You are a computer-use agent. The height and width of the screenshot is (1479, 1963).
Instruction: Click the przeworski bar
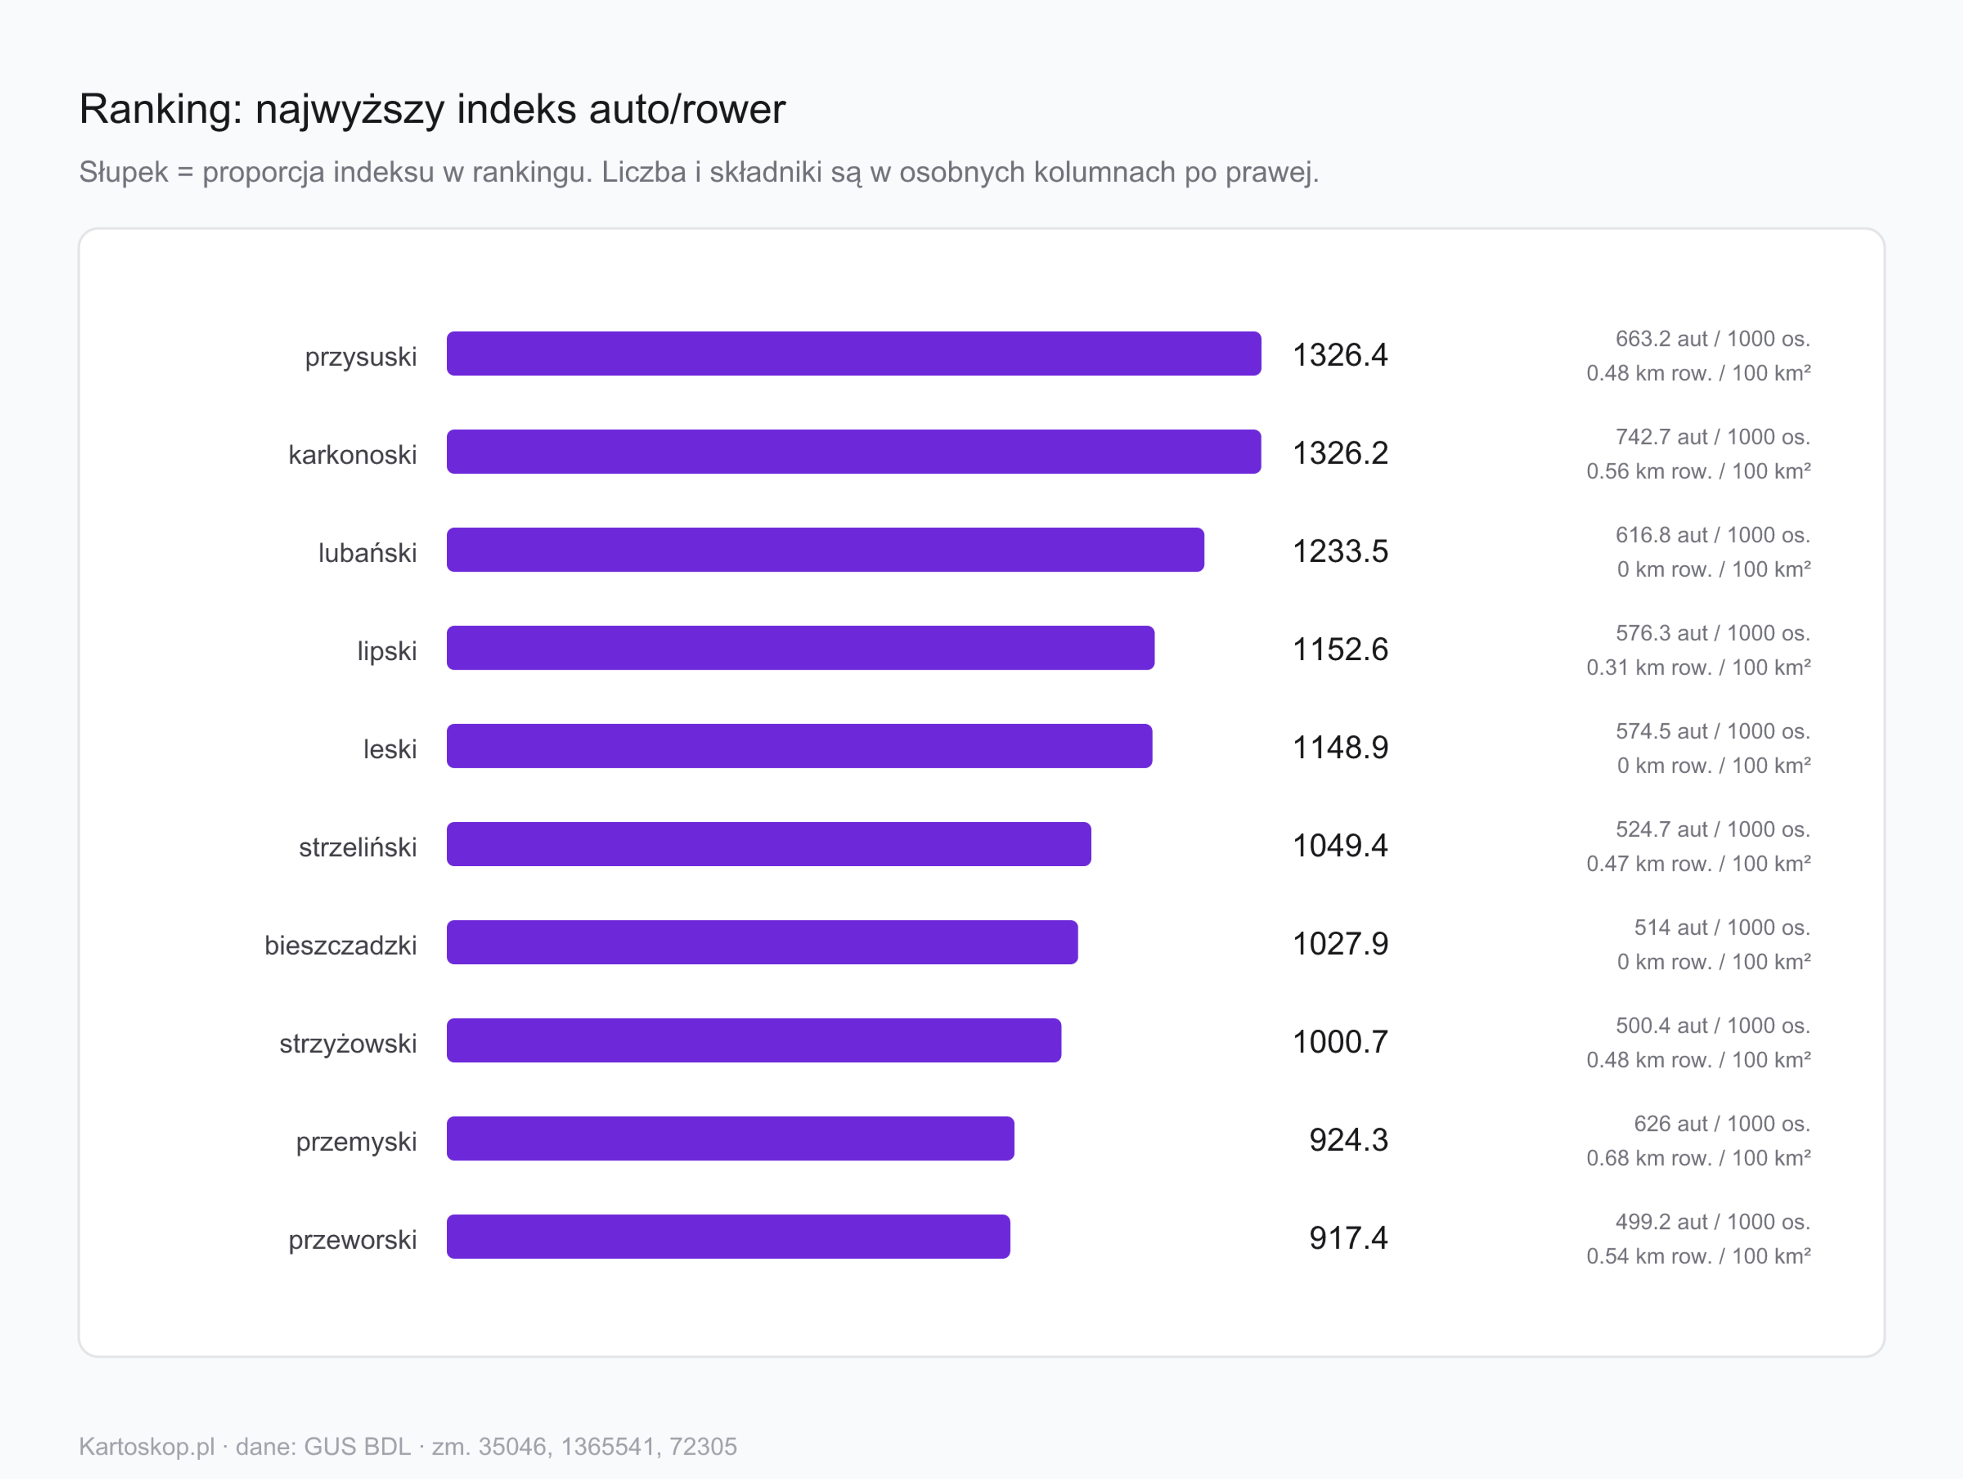pos(728,1237)
